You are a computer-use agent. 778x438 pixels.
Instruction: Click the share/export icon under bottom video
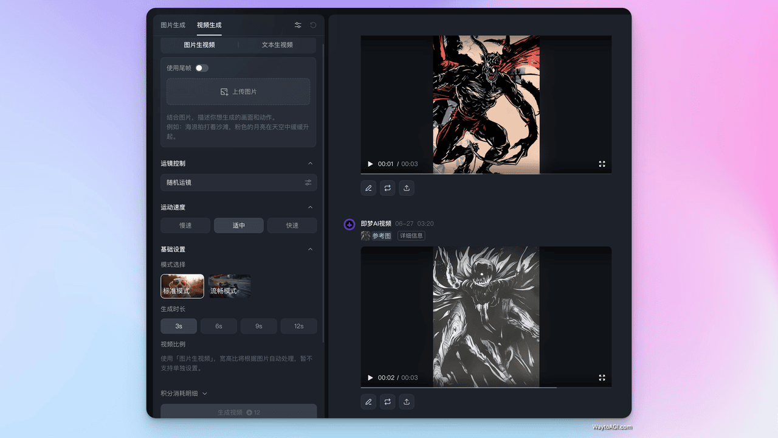tap(407, 401)
